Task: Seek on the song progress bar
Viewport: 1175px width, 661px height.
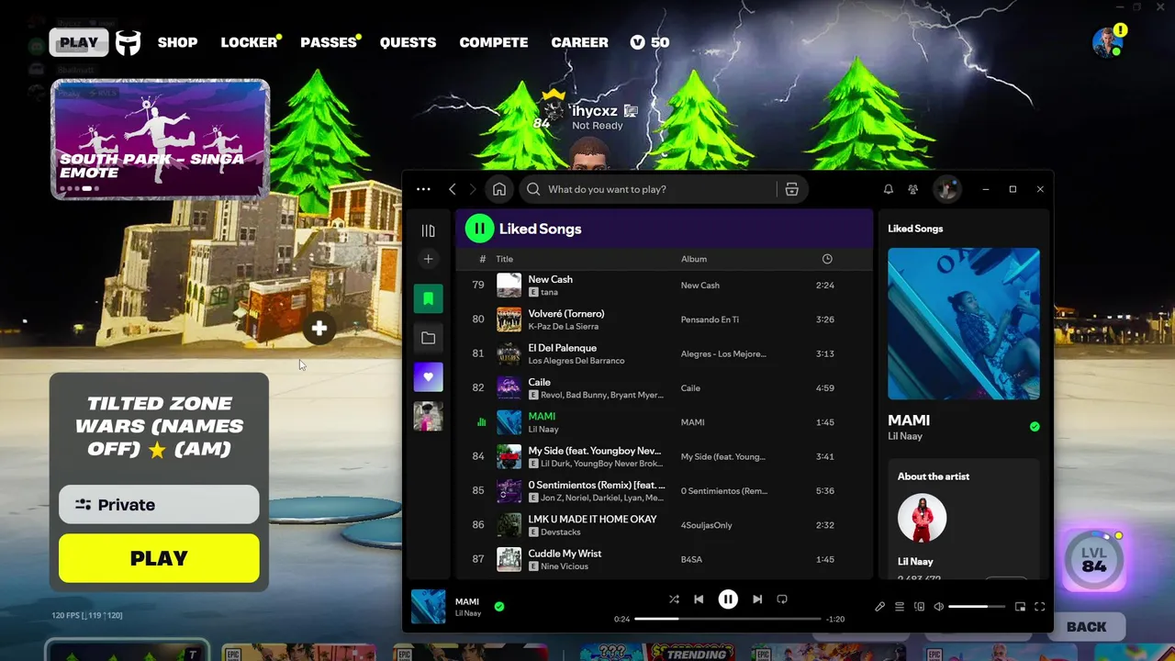Action: click(728, 619)
